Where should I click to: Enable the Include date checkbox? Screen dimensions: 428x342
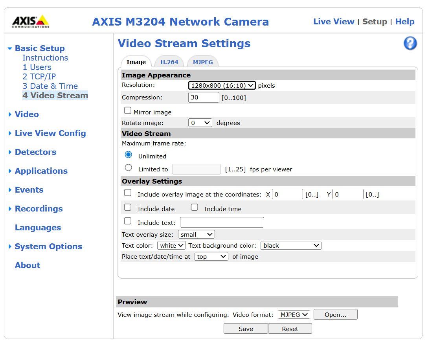pos(127,207)
